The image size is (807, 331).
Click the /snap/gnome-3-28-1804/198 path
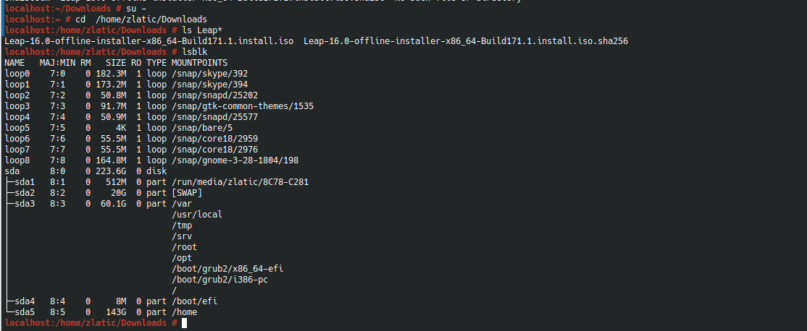point(235,160)
